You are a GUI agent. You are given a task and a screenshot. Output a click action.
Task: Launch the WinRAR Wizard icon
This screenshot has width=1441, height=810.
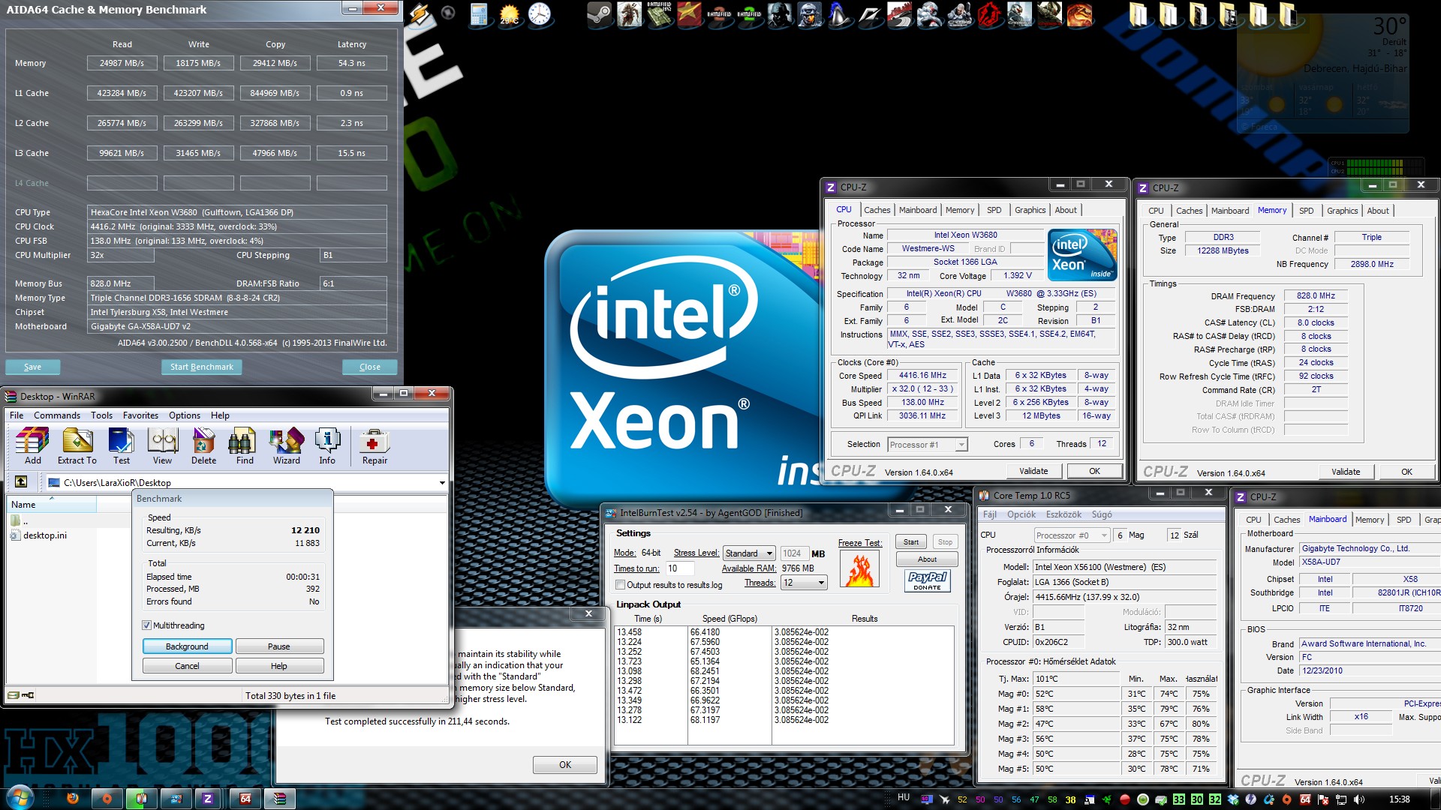click(286, 445)
